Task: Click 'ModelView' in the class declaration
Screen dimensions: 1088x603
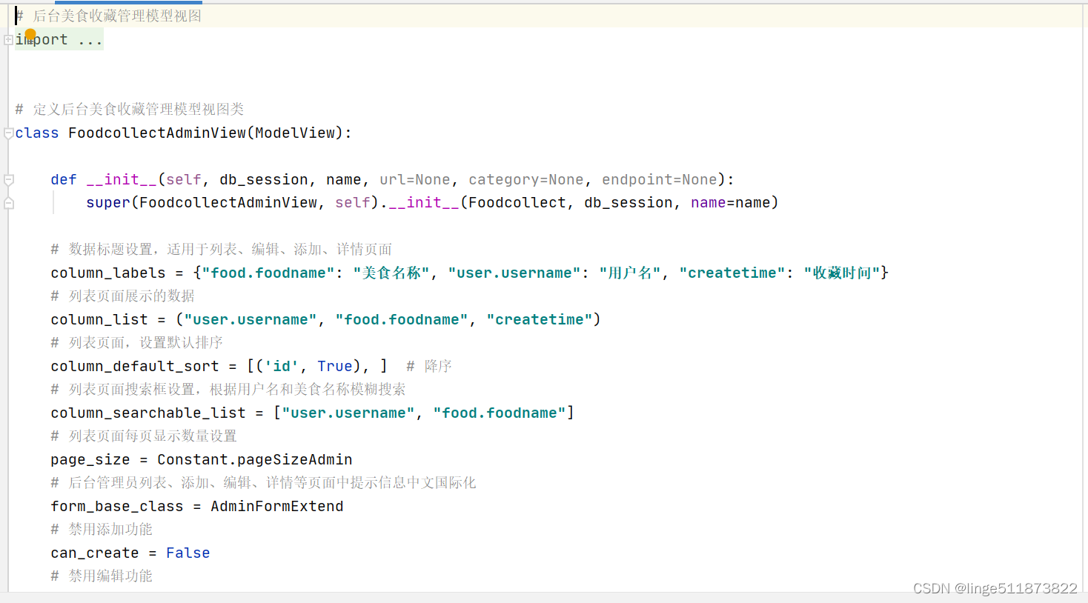Action: coord(295,133)
